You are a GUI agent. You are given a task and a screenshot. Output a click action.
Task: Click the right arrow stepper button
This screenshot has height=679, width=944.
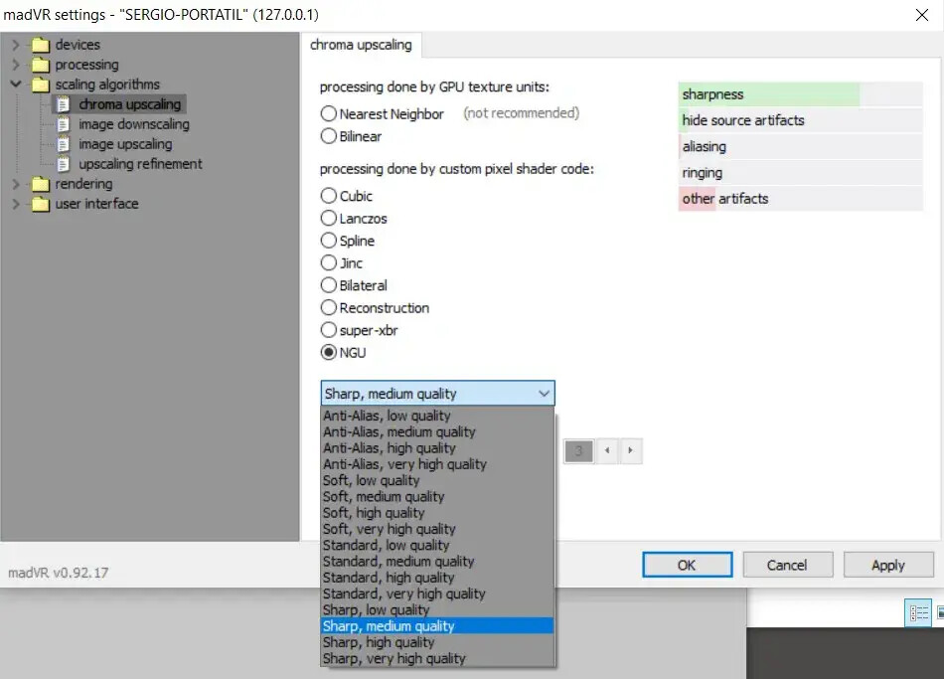630,450
